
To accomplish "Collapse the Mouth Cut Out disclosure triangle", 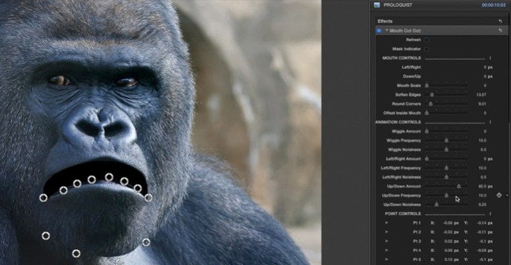I will pyautogui.click(x=387, y=31).
